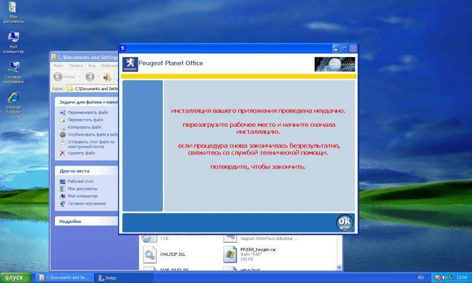
Task: Click Переименовать файл task link
Action: pyautogui.click(x=87, y=112)
